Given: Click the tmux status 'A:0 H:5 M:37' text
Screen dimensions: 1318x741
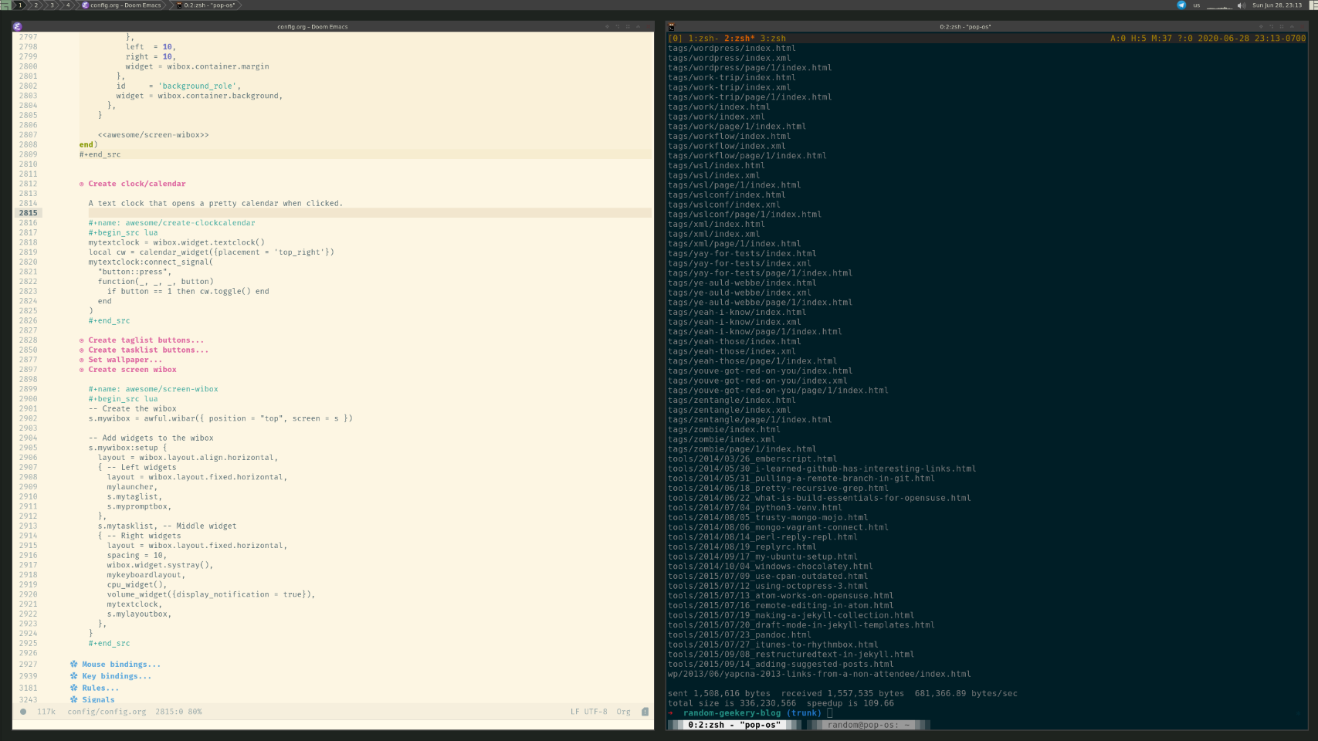Looking at the screenshot, I should pyautogui.click(x=1140, y=38).
